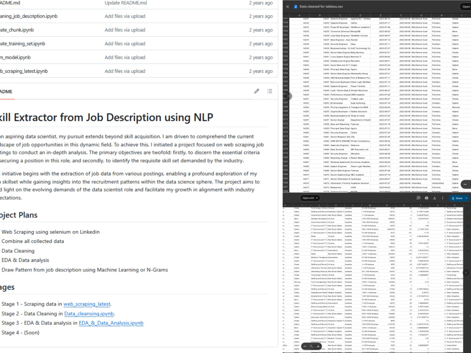Click the next arrow on lower preview right edge

[466, 273]
